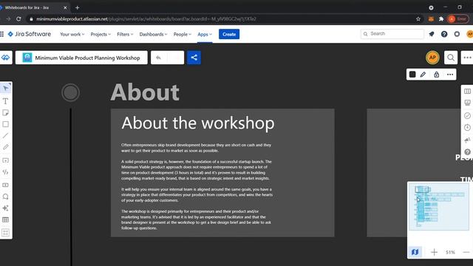Open Jira settings gear icon
The image size is (473, 266).
click(457, 34)
